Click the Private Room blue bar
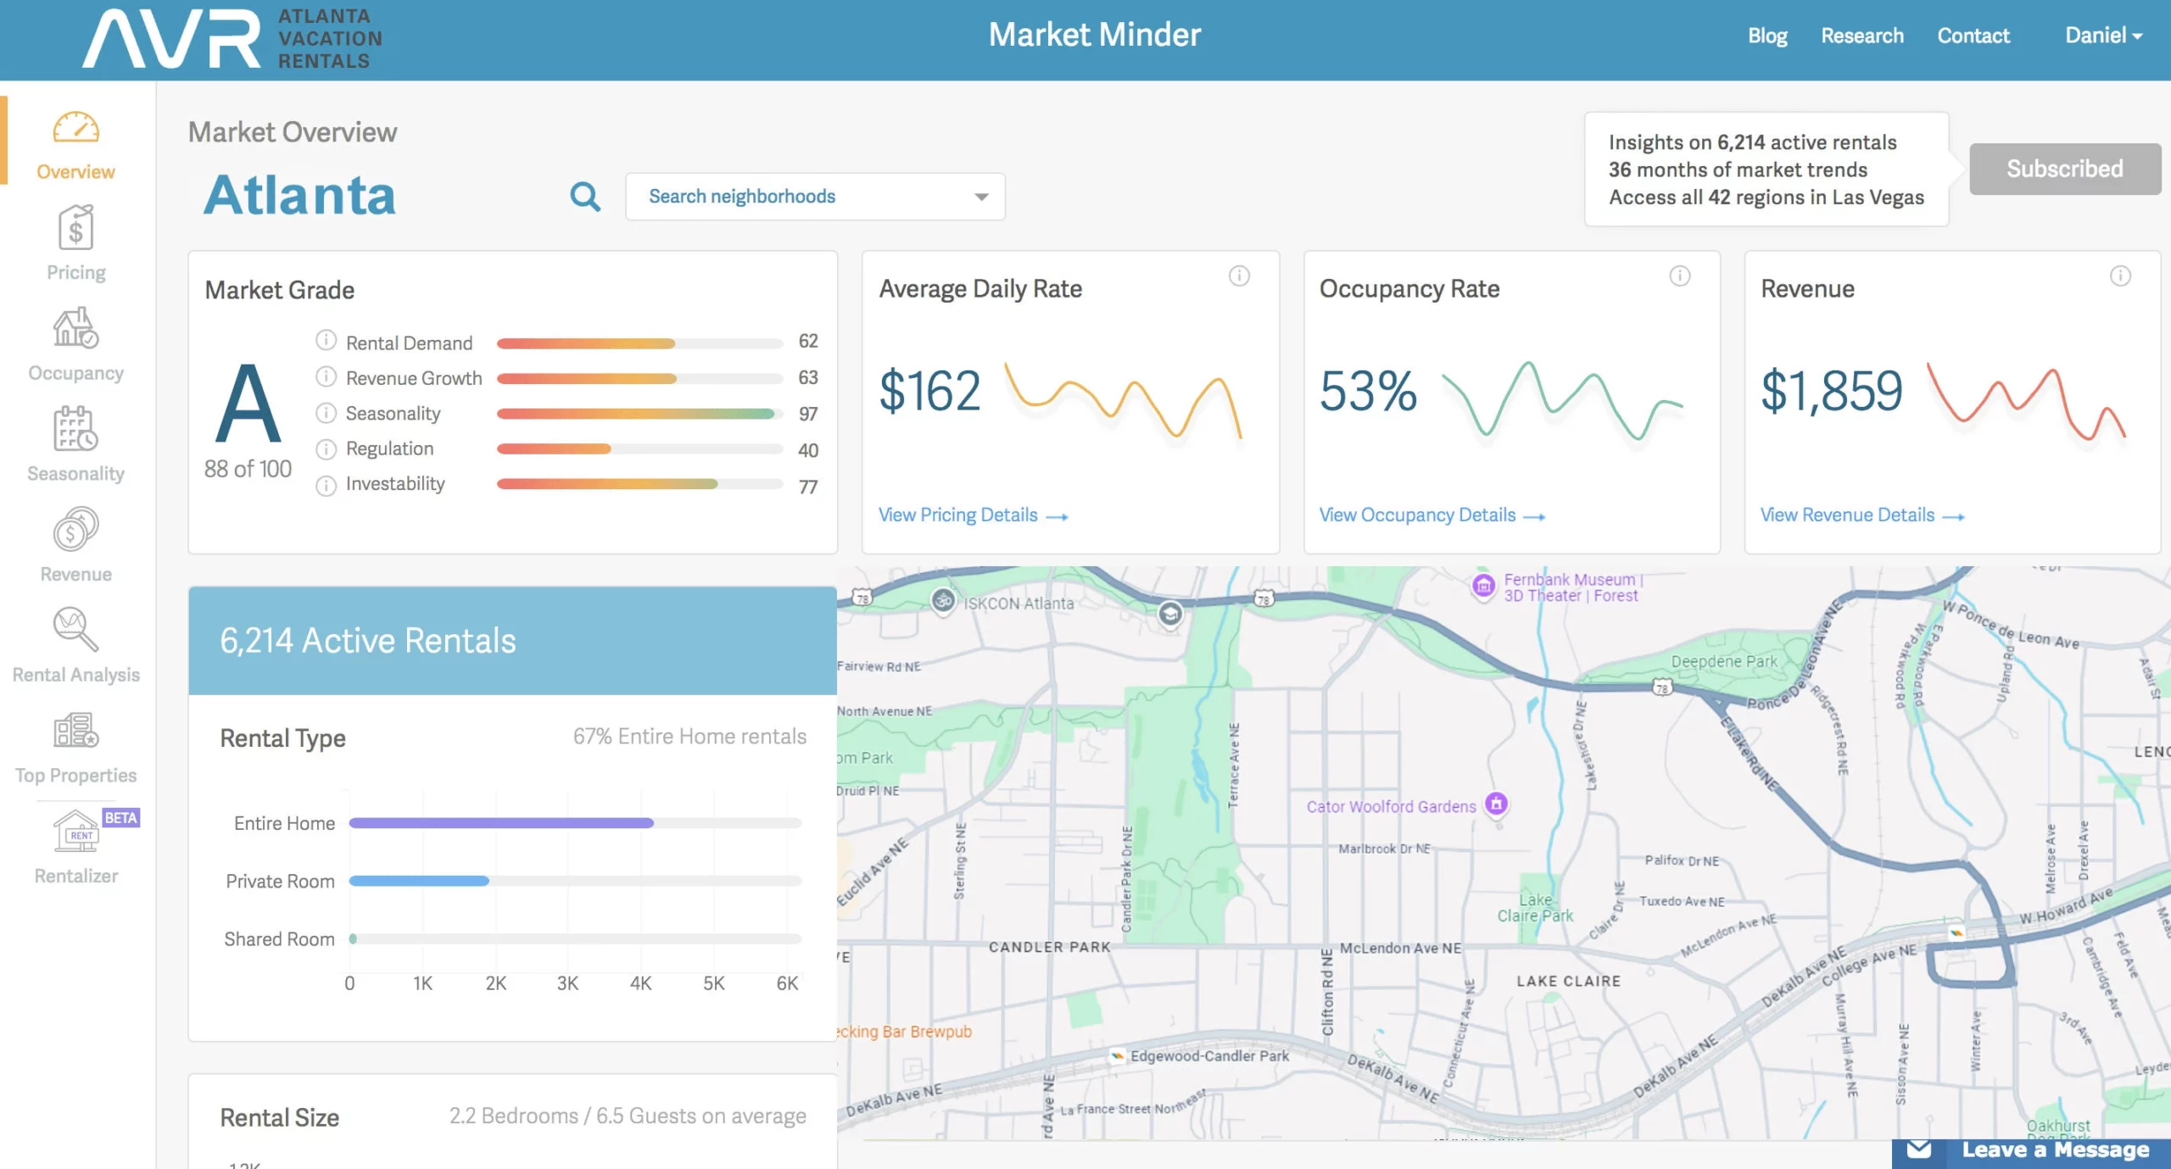2171x1169 pixels. coord(419,881)
